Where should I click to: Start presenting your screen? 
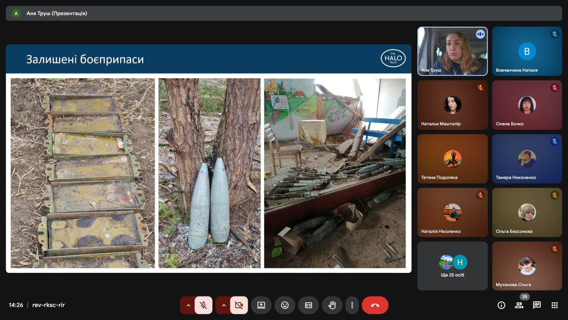point(261,305)
